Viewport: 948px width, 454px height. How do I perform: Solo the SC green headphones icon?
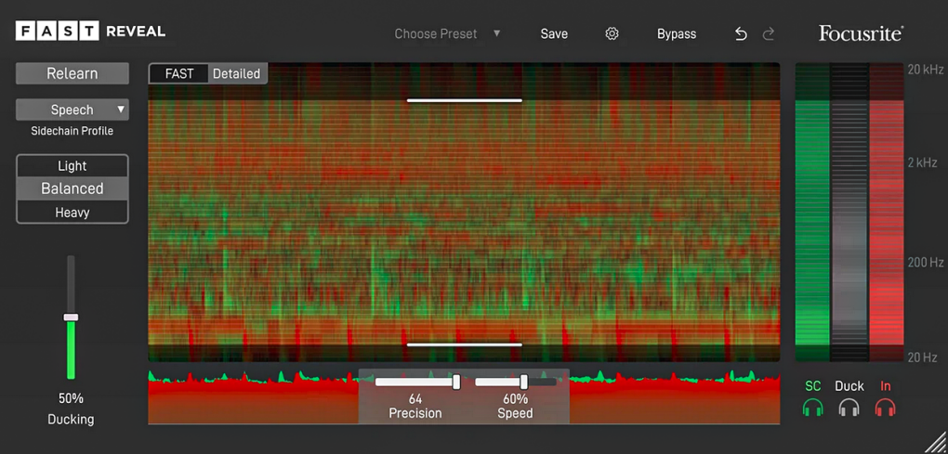(x=813, y=408)
